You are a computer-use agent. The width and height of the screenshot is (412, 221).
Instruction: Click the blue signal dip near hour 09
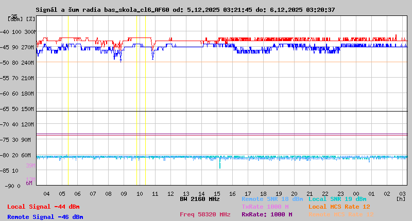point(121,58)
